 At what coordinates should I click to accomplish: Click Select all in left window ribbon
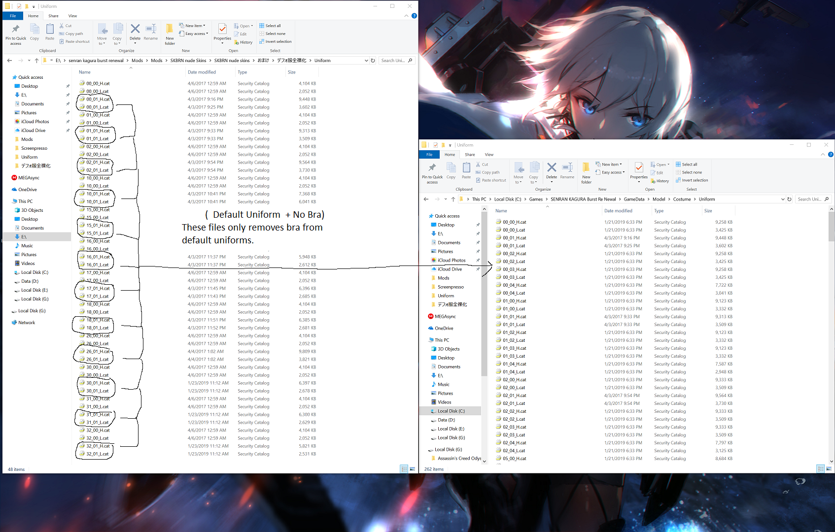click(270, 26)
